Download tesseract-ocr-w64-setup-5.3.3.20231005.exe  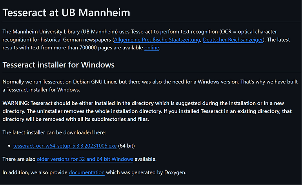(65, 146)
